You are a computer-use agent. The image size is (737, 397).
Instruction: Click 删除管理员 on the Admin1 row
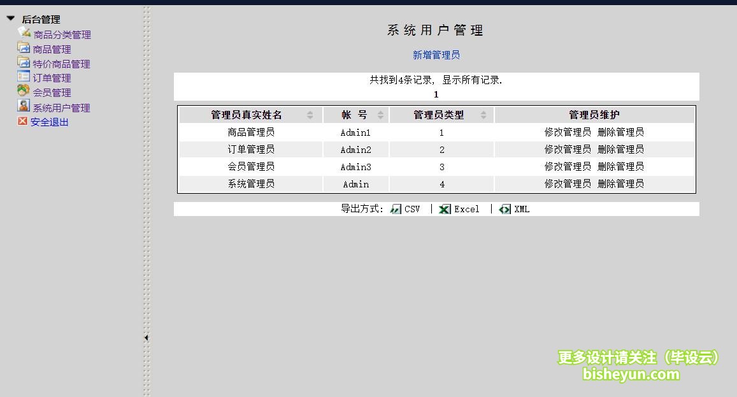(x=621, y=132)
